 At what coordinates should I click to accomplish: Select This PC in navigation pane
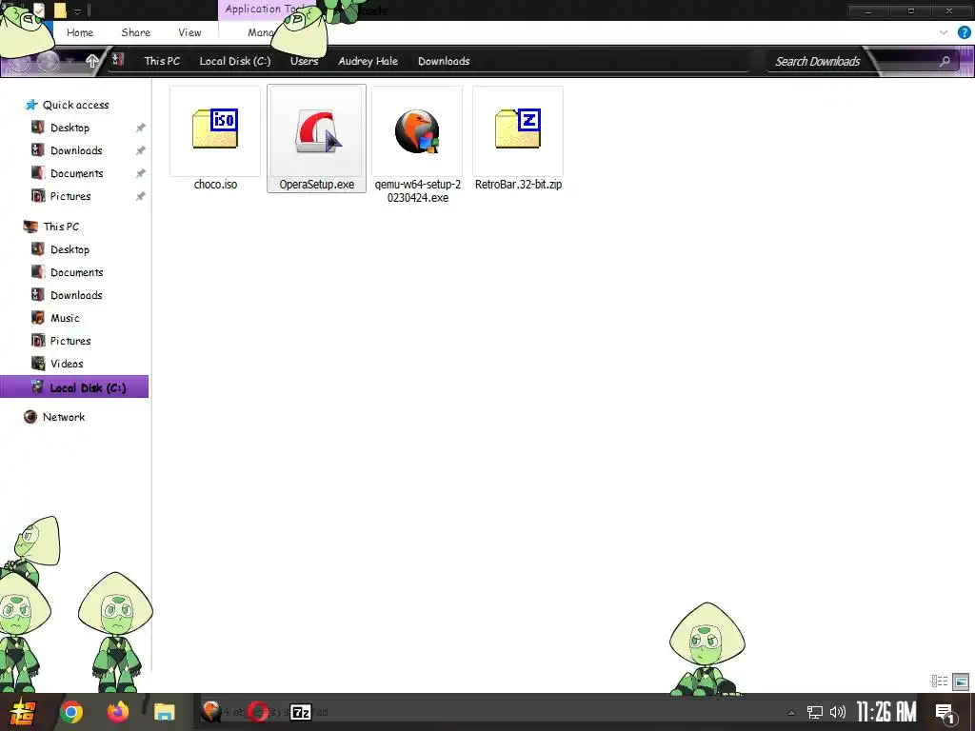pyautogui.click(x=61, y=227)
